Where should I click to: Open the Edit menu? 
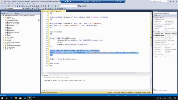5,4
